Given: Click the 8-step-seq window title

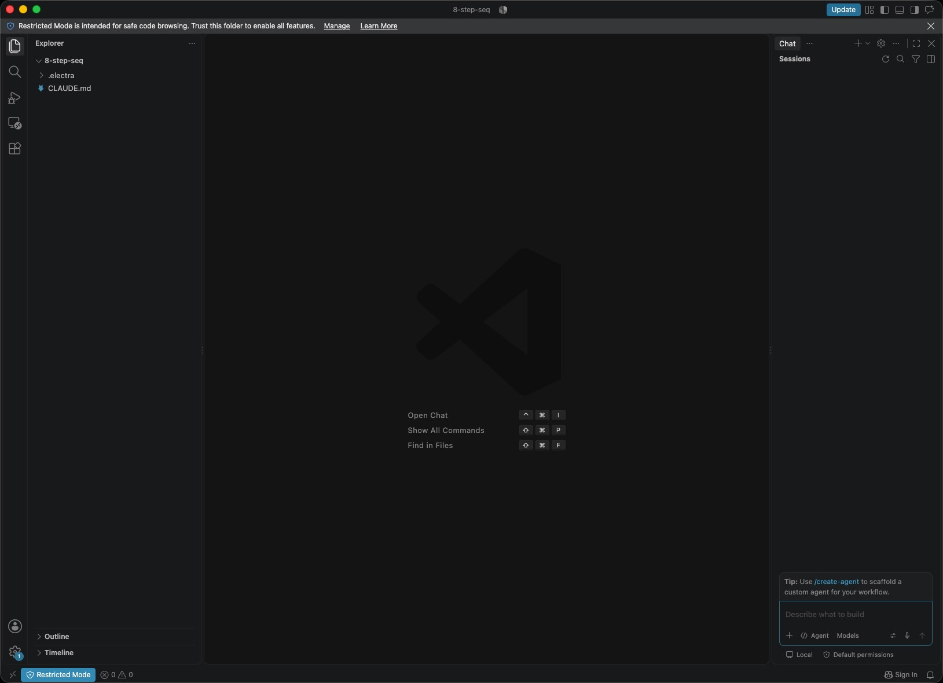Looking at the screenshot, I should click(x=471, y=10).
